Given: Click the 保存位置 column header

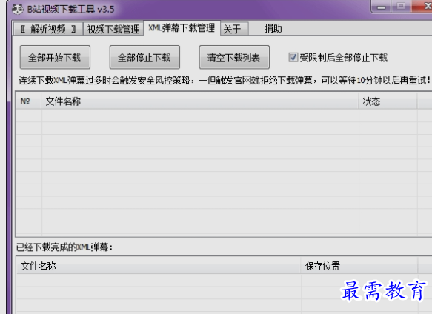Looking at the screenshot, I should [x=359, y=266].
